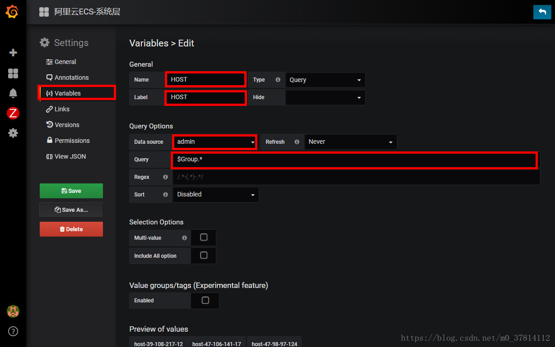
Task: Click the red Delete button
Action: [71, 229]
